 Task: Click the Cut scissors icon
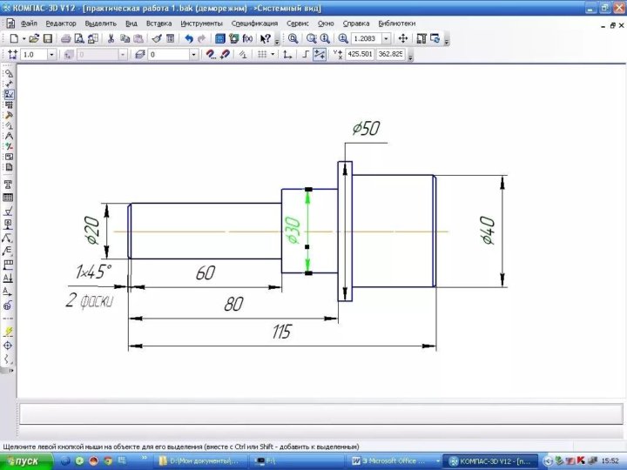(x=111, y=39)
